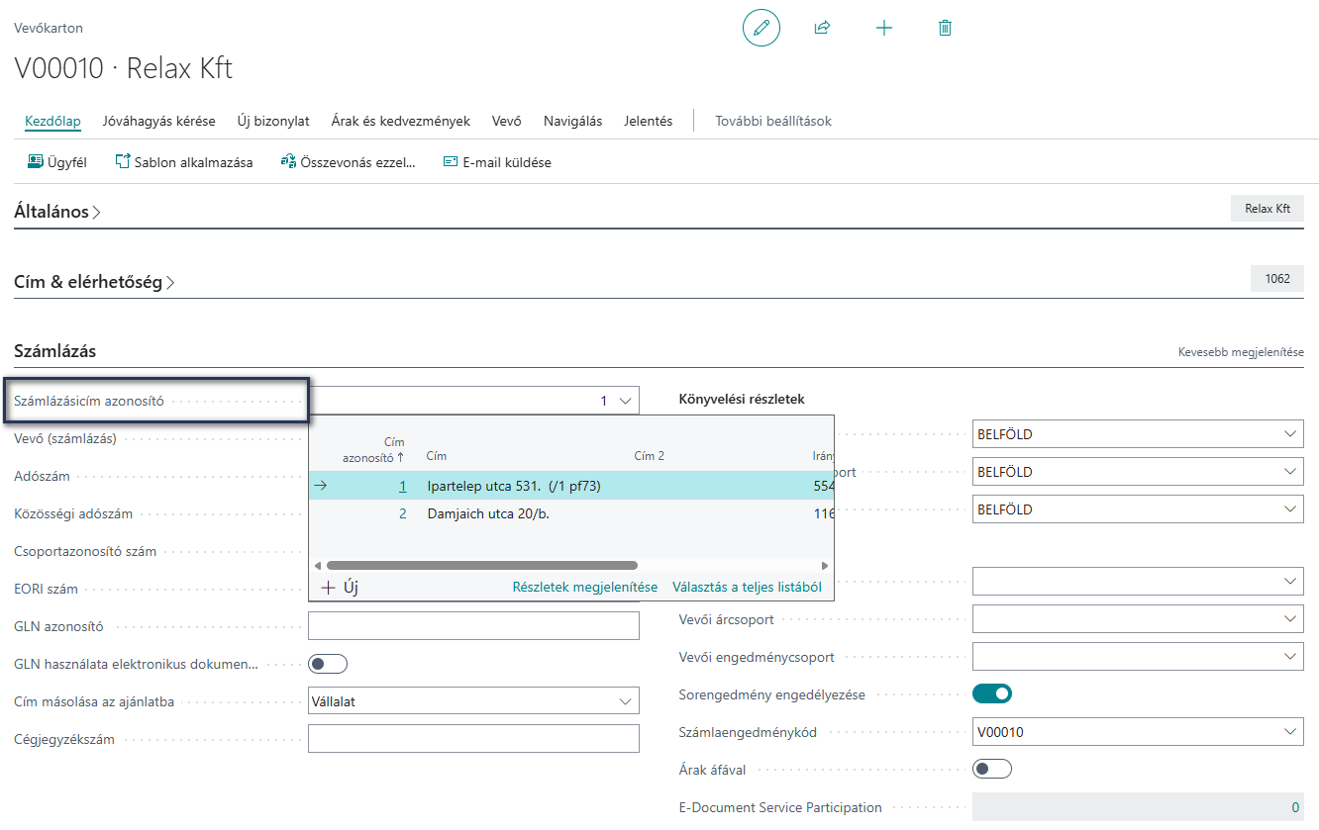Click the share icon at top
The image size is (1319, 830).
click(x=822, y=28)
